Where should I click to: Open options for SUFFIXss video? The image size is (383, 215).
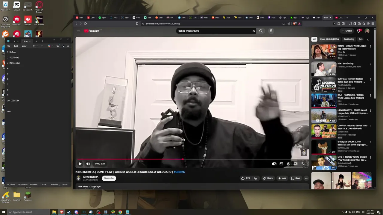[370, 79]
